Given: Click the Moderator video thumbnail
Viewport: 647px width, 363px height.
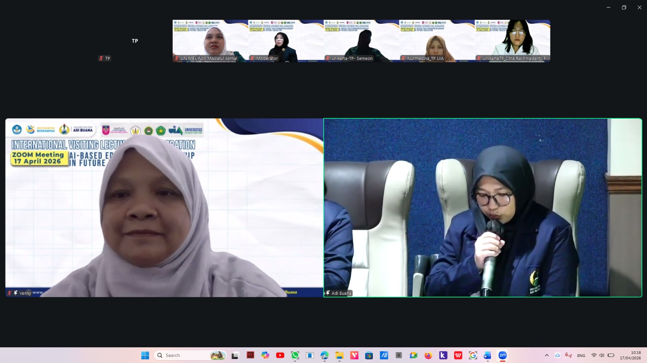Looking at the screenshot, I should click(286, 41).
